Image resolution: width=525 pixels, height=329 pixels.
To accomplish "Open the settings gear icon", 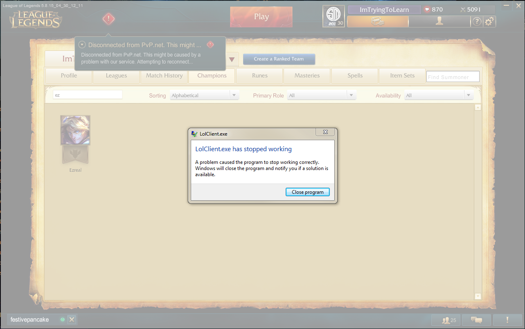I will coord(489,22).
